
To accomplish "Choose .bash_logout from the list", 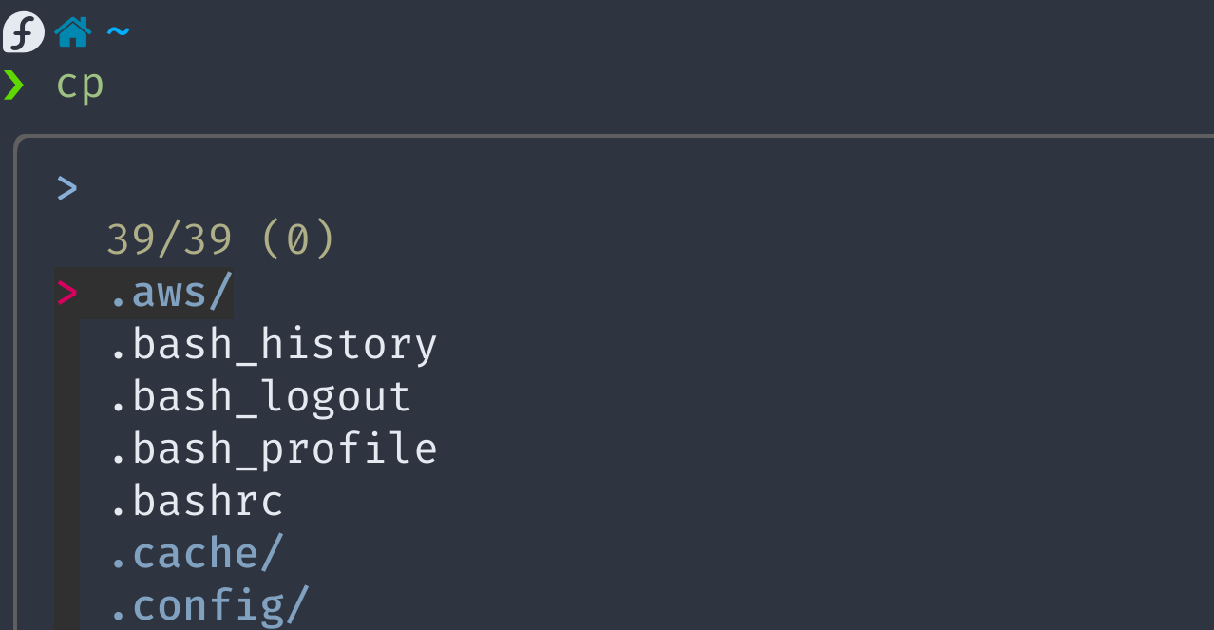I will (260, 396).
